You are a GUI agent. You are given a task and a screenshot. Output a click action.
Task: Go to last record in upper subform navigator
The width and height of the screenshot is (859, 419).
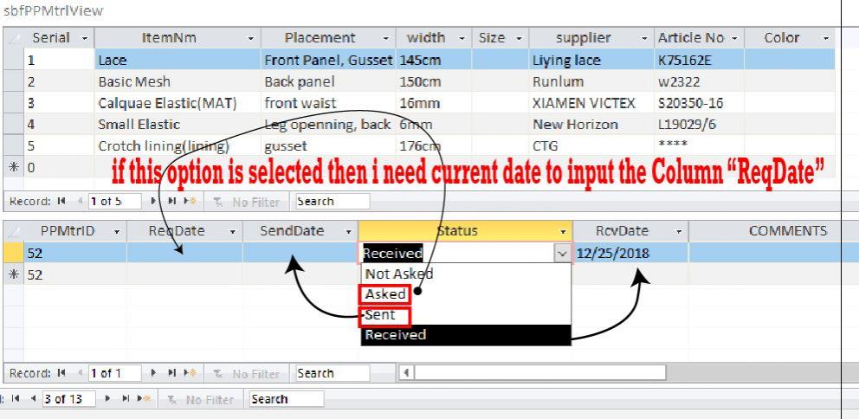pyautogui.click(x=171, y=201)
